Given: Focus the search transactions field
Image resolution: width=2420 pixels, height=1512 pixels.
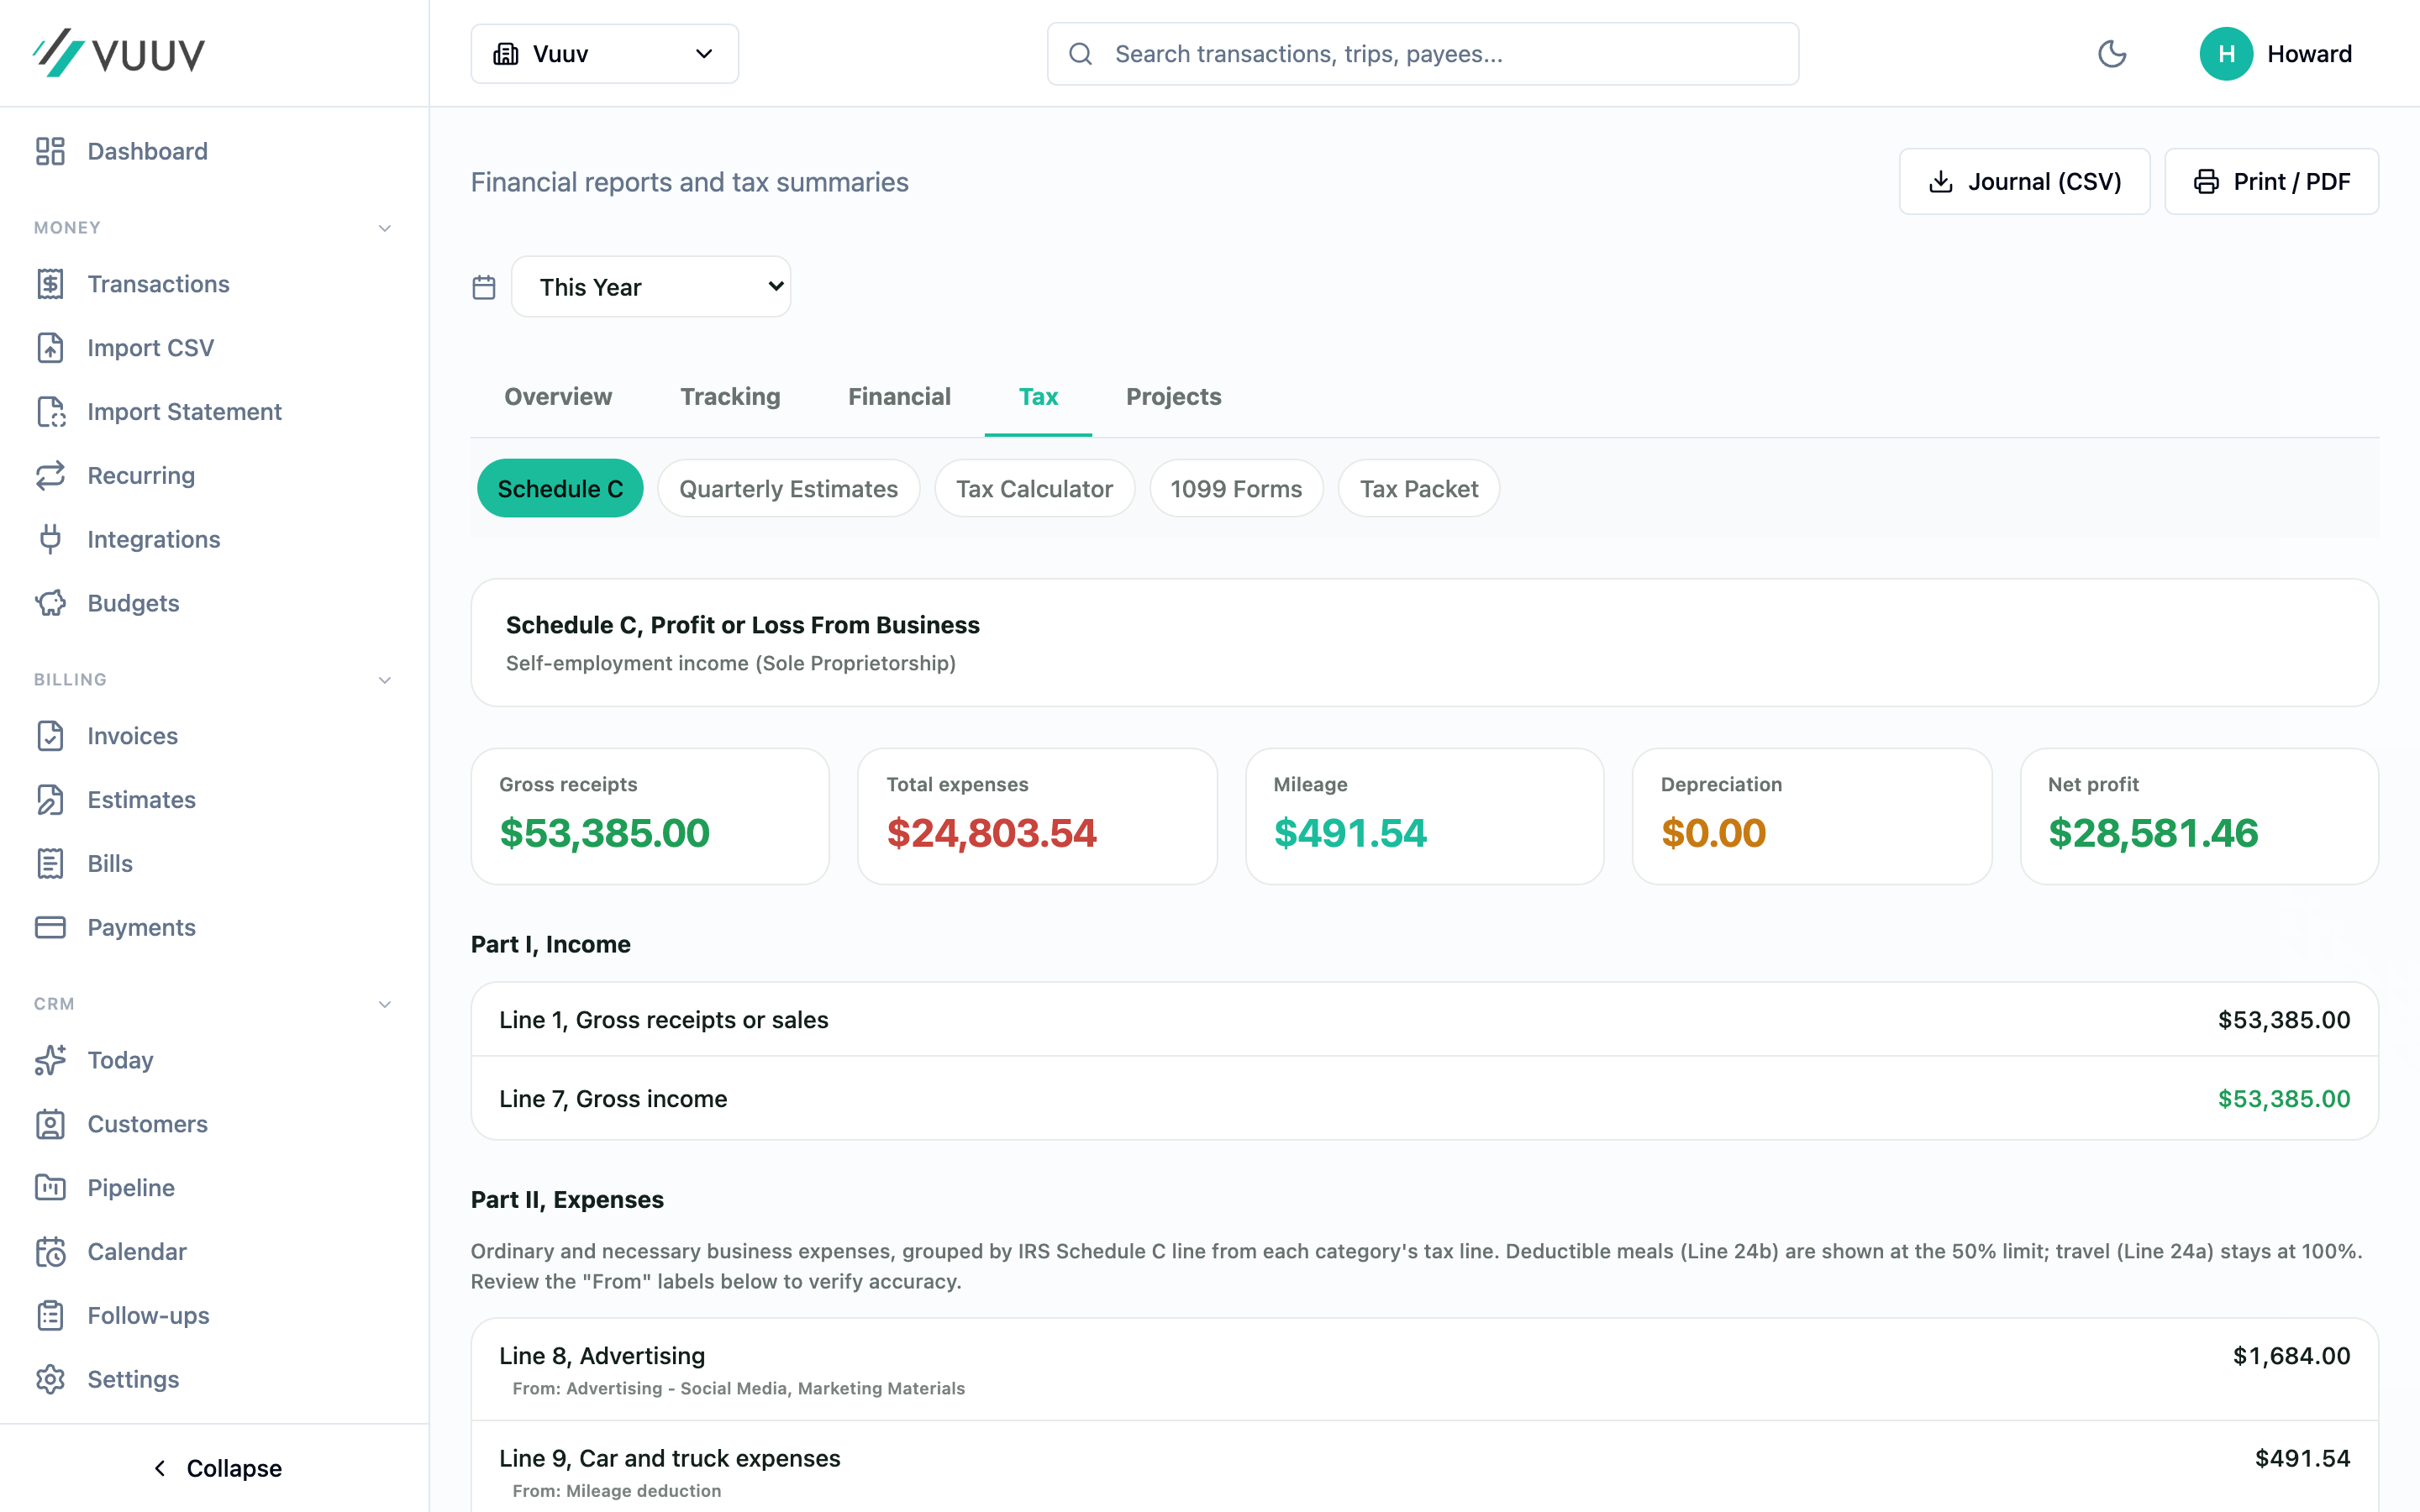Looking at the screenshot, I should click(x=1422, y=54).
